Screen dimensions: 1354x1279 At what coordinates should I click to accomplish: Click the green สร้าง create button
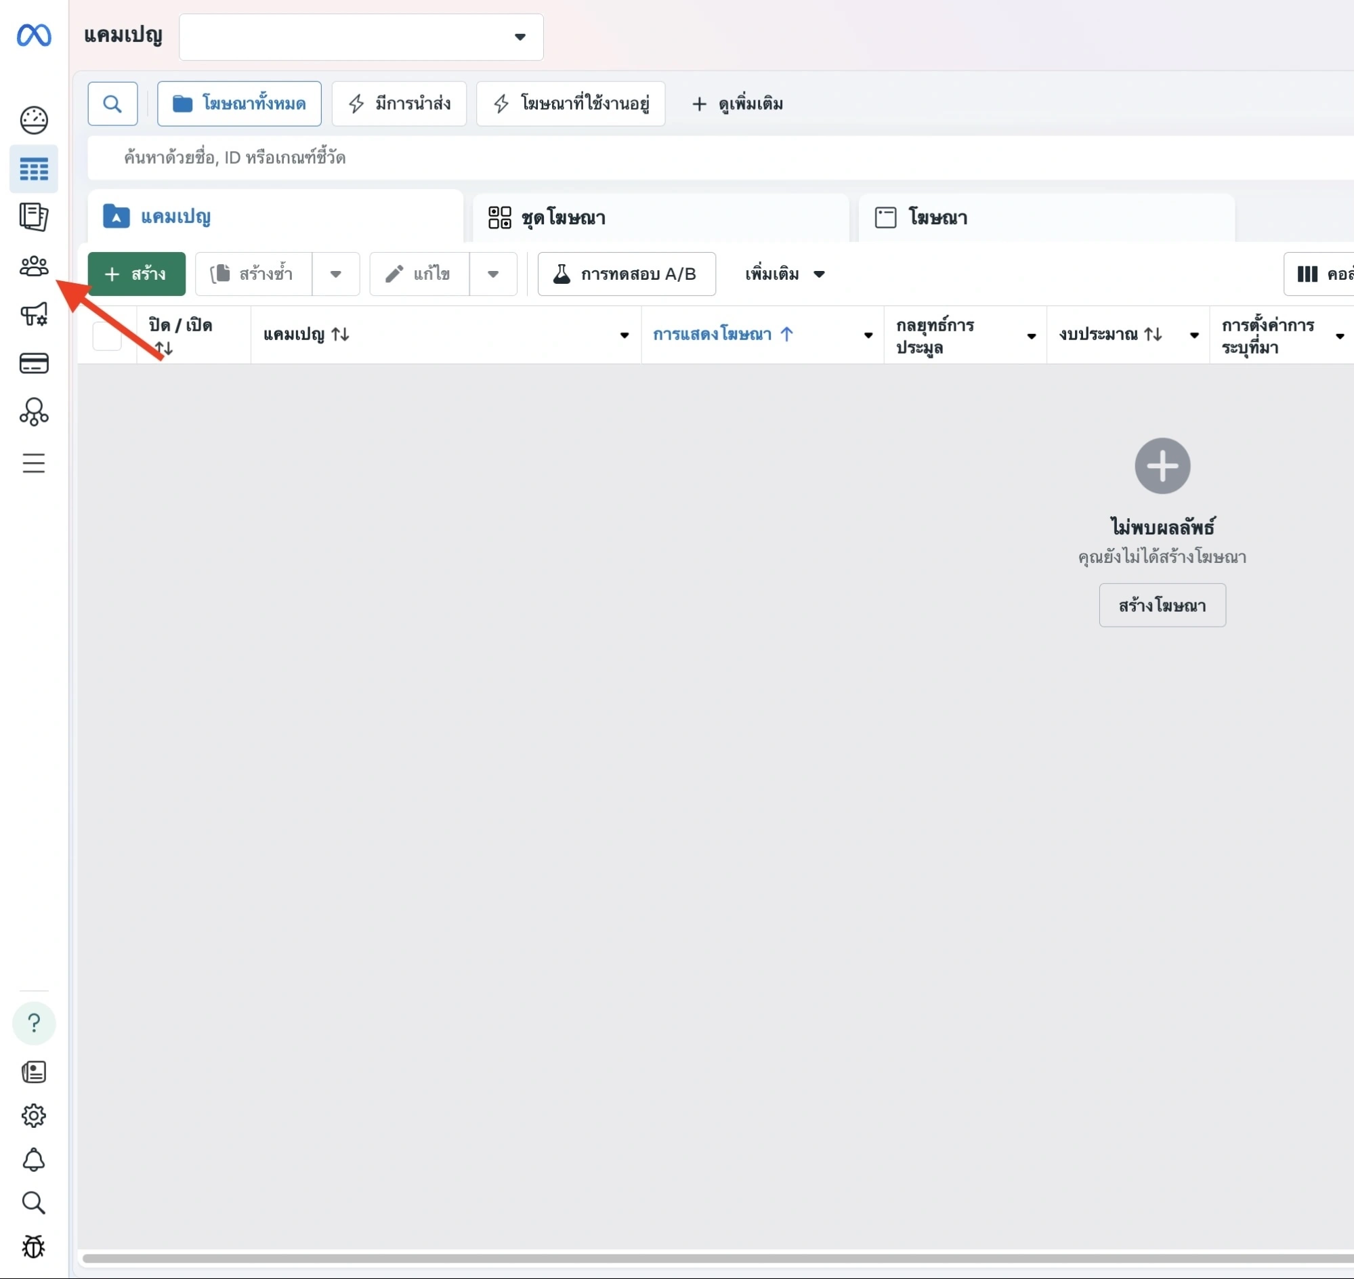136,274
